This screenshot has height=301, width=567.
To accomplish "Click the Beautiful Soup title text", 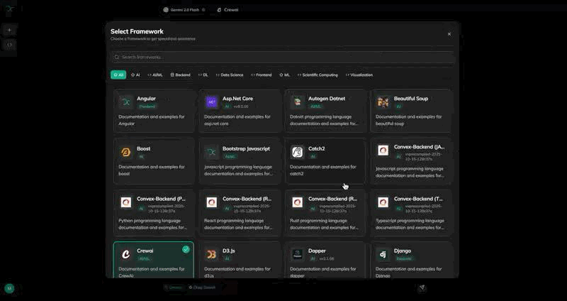I will pos(411,99).
